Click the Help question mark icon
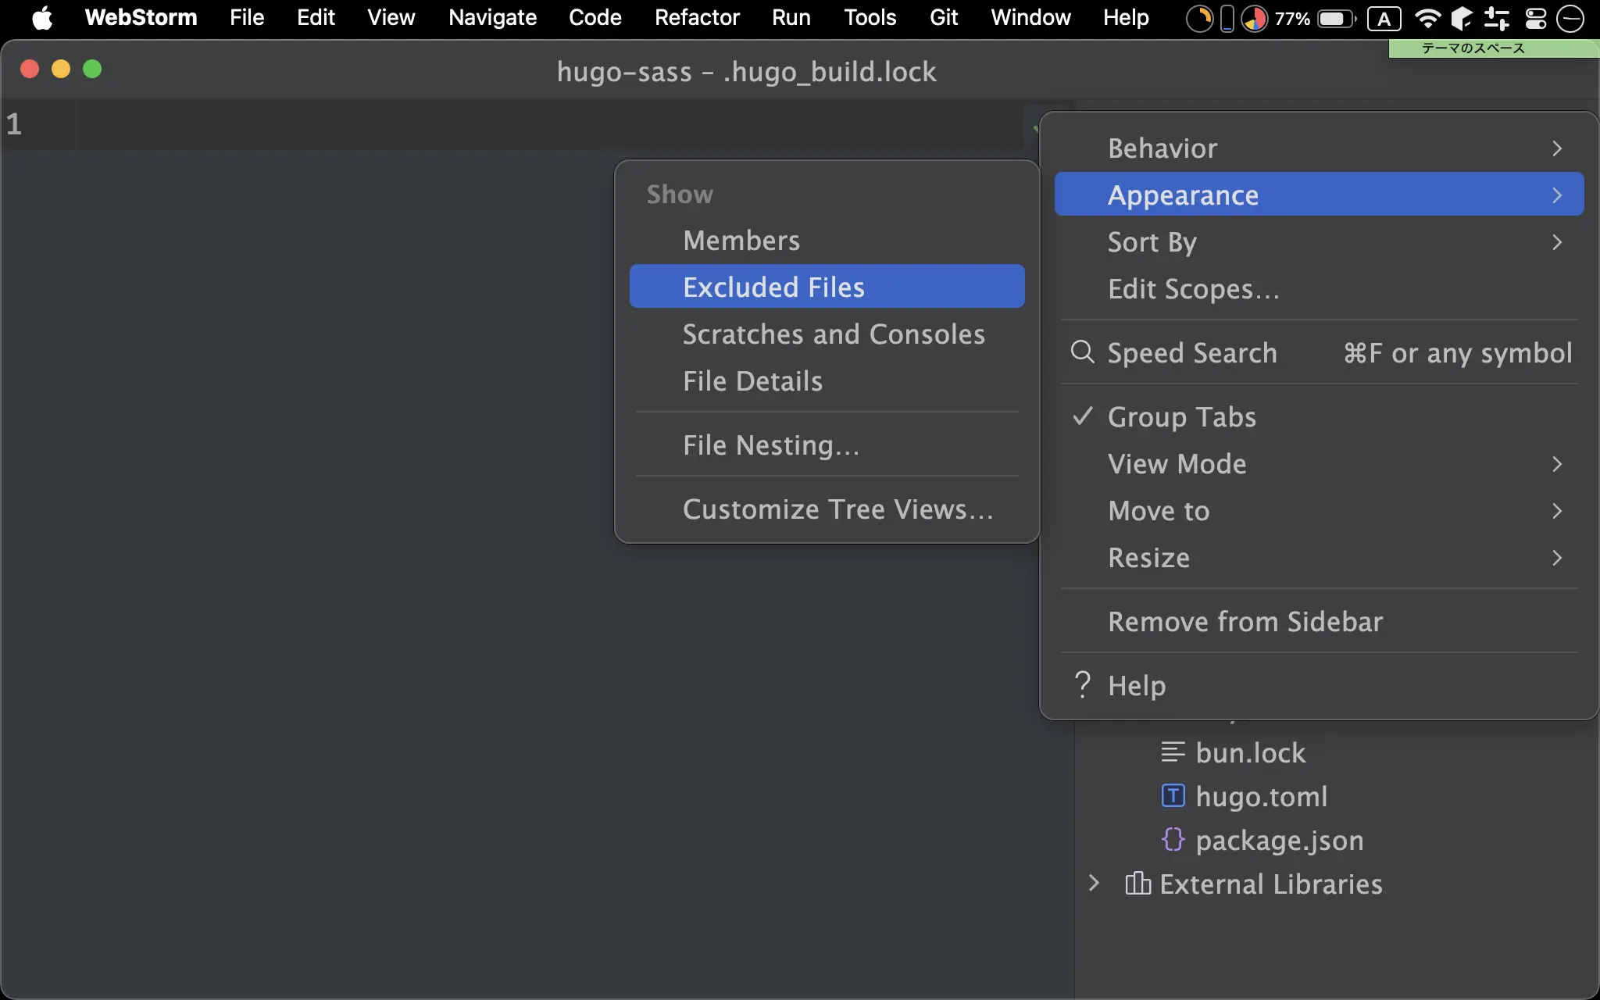 click(1082, 685)
